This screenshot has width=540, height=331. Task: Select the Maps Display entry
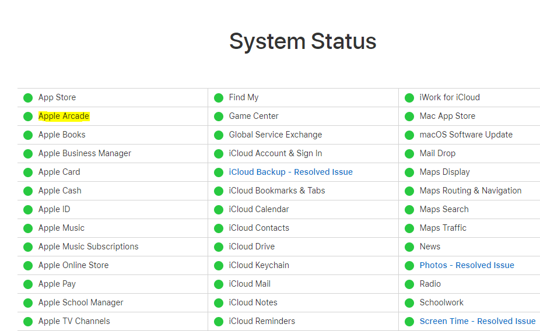pyautogui.click(x=444, y=172)
